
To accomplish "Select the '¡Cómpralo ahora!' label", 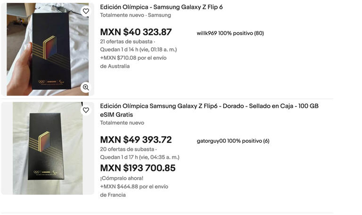I will tap(122, 178).
